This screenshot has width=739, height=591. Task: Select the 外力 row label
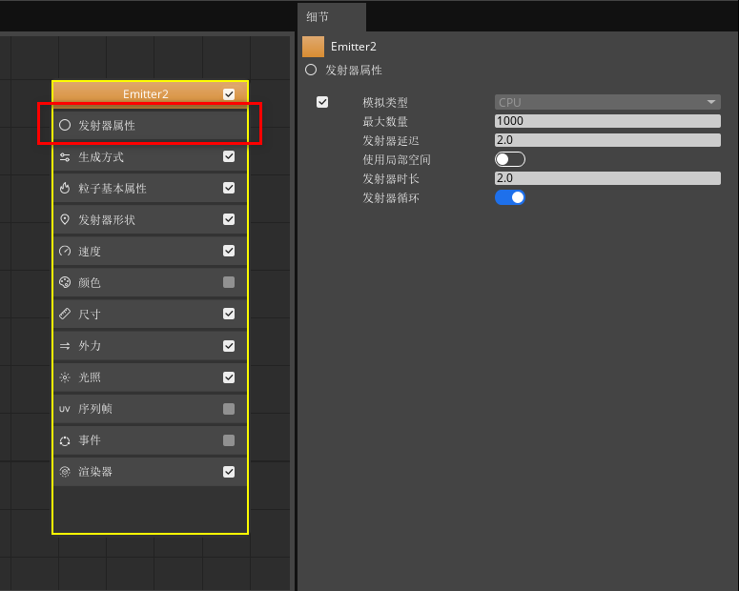point(90,346)
